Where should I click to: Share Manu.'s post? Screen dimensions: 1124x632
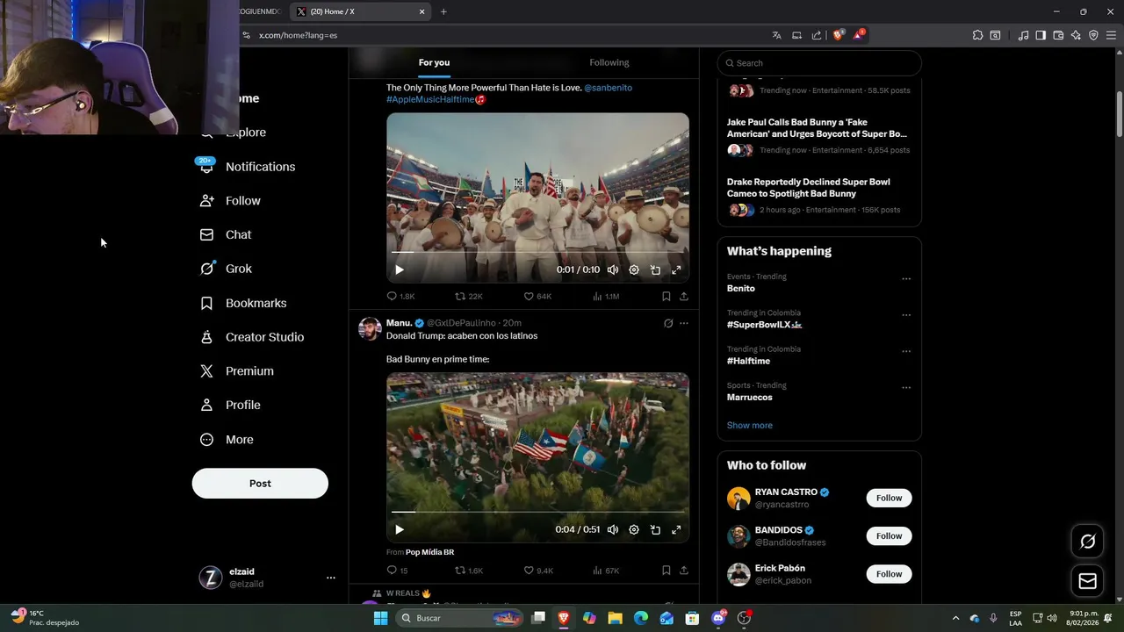coord(684,571)
